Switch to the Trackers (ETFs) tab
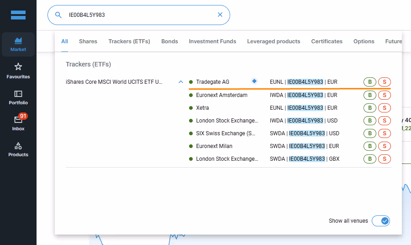 (x=129, y=41)
